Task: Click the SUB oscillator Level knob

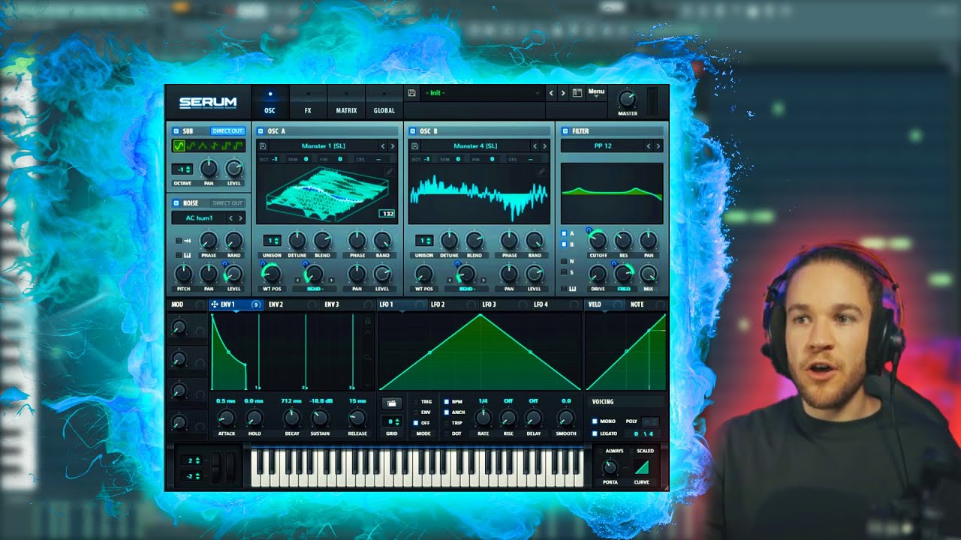Action: coord(234,169)
